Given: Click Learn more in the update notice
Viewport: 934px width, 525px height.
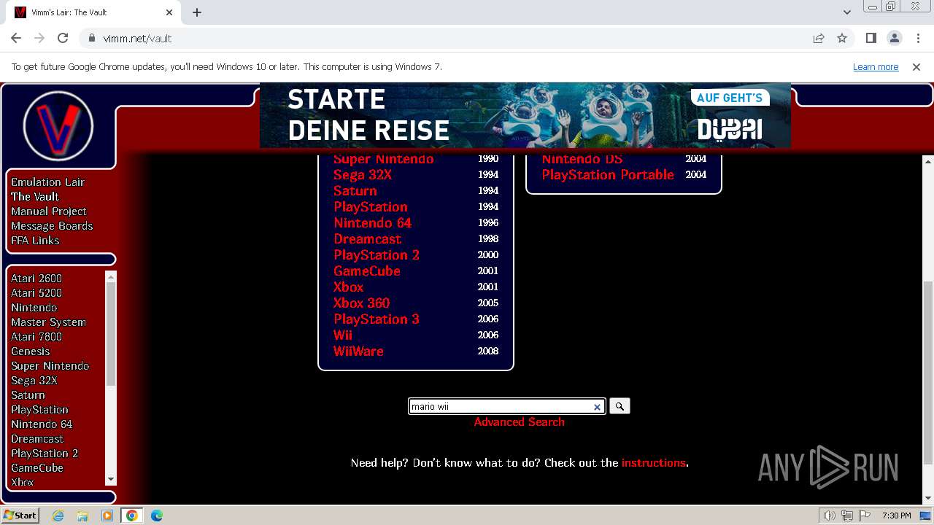Looking at the screenshot, I should tap(876, 66).
